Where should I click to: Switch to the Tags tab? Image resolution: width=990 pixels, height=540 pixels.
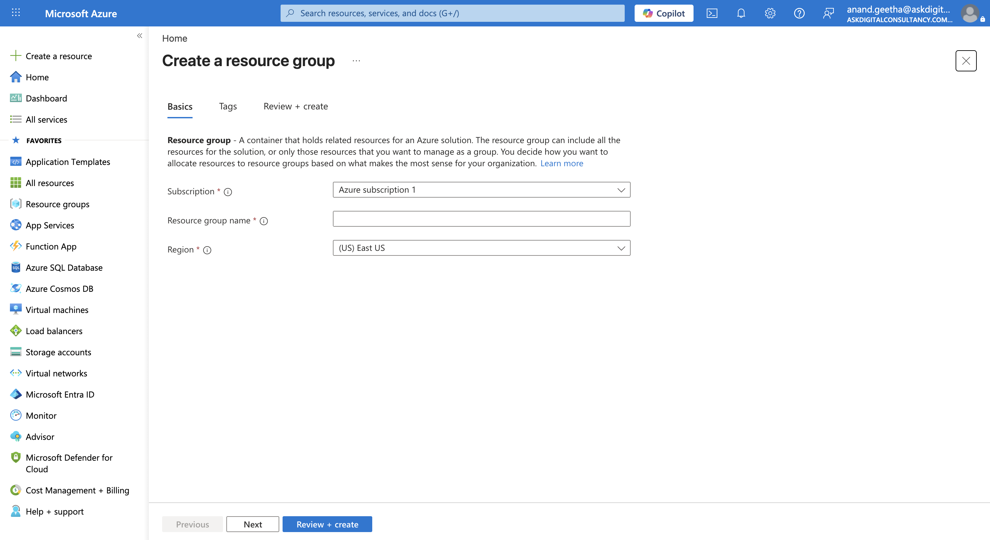point(228,106)
